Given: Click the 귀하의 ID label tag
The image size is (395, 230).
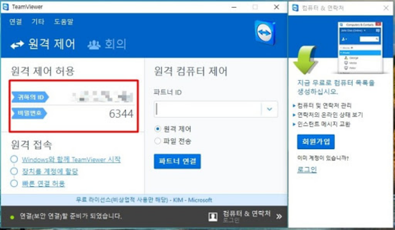Looking at the screenshot, I should 30,97.
